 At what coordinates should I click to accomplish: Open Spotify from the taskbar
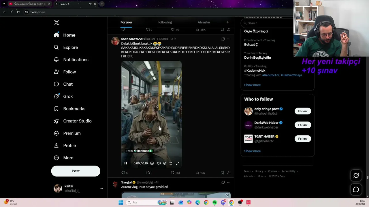click(214, 202)
